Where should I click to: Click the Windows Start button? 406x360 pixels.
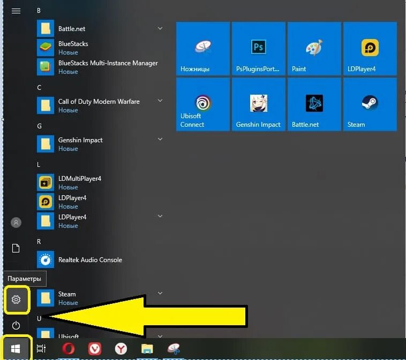(16, 349)
